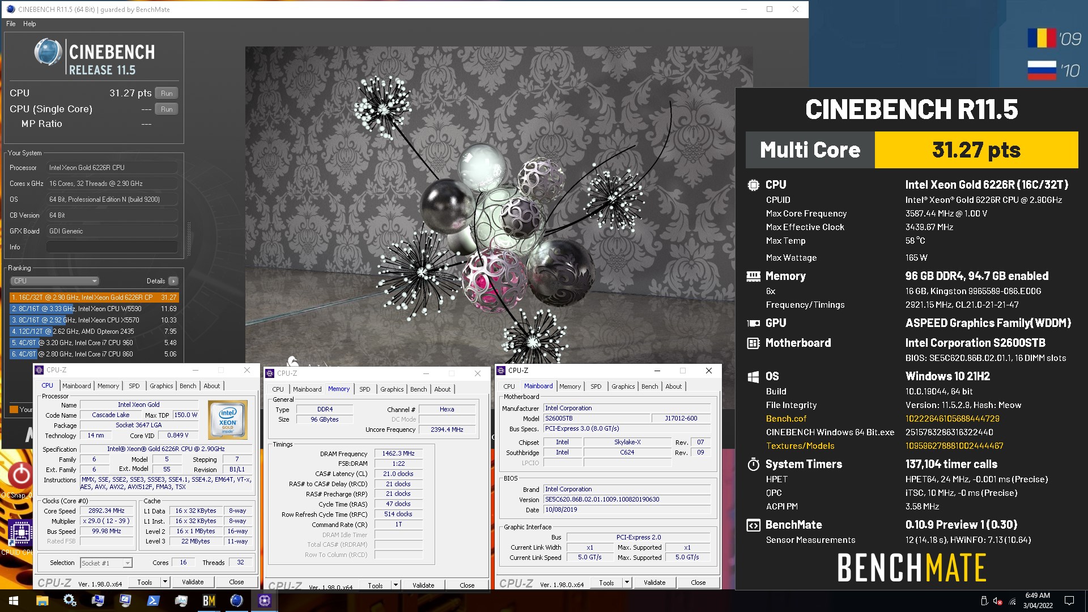Screen dimensions: 1088x612
Task: Select the Mainboard tab in the CPU-Z CPU window
Action: (x=76, y=386)
